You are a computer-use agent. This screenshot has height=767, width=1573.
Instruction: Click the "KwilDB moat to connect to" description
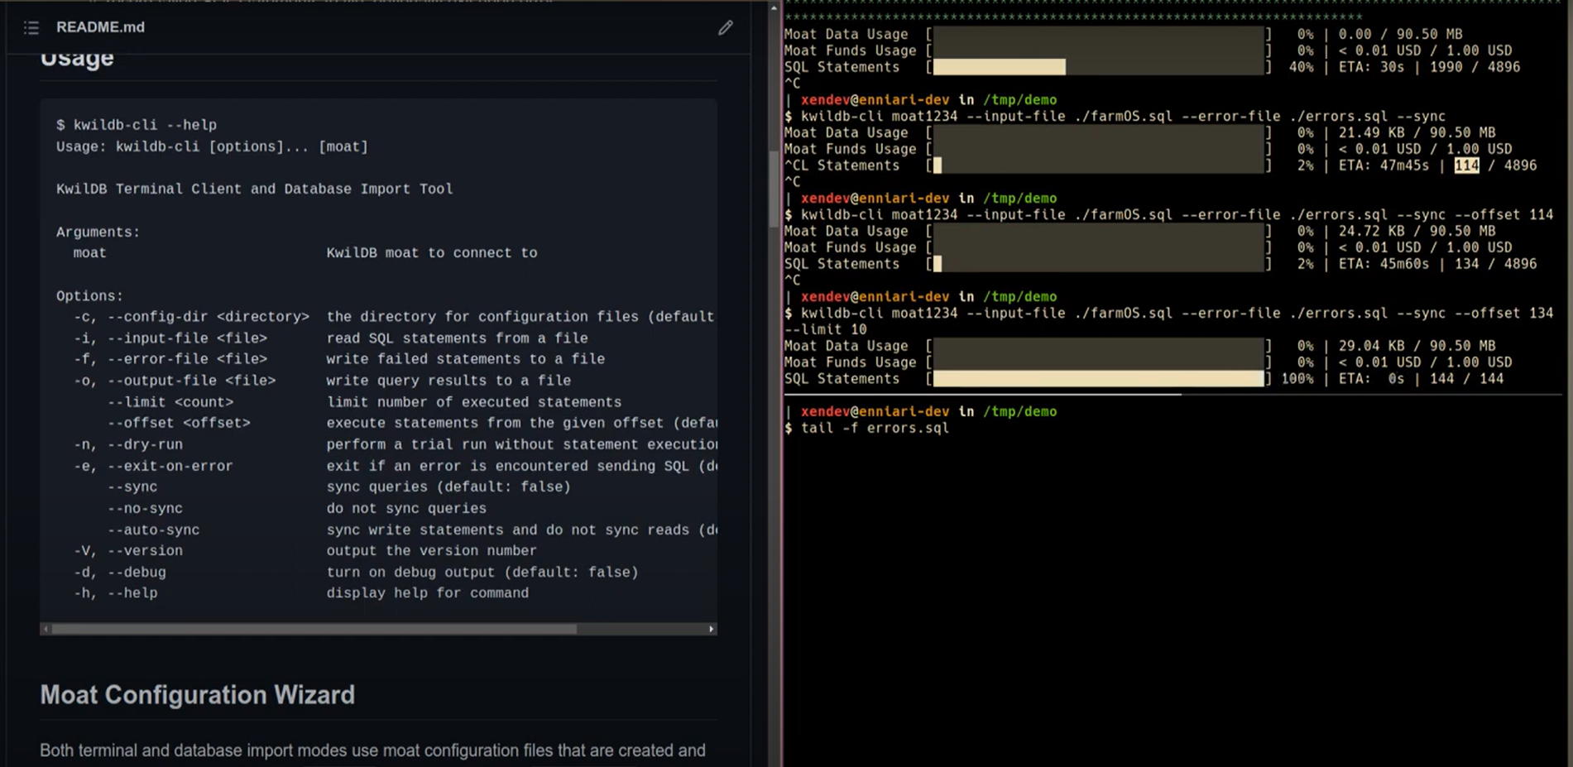pyautogui.click(x=432, y=253)
